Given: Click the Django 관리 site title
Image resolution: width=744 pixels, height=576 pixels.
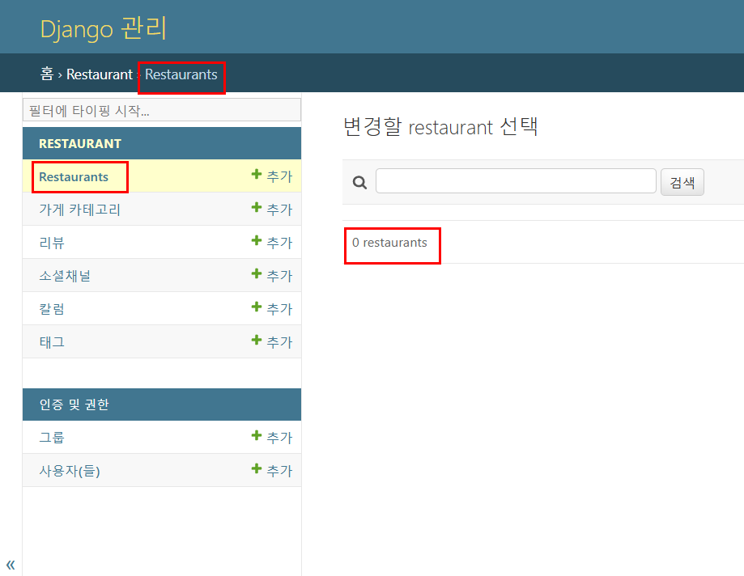Looking at the screenshot, I should (104, 28).
